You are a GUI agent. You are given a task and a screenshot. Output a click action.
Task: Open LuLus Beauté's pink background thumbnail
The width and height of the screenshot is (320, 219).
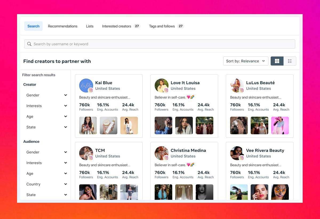[x=280, y=125]
